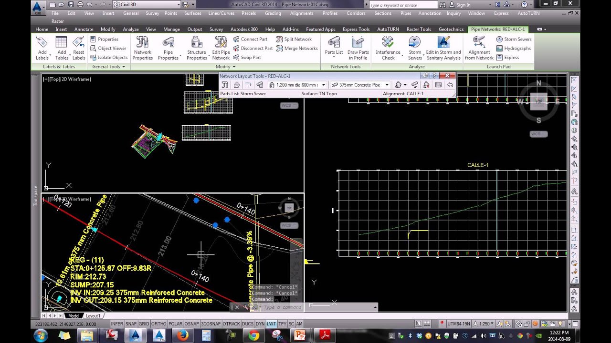Select the Model tab
Screen dimensions: 611x343
coord(74,316)
